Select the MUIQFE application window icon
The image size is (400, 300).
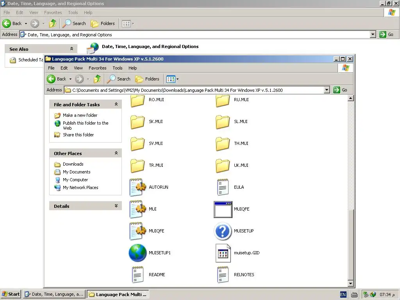tap(223, 209)
